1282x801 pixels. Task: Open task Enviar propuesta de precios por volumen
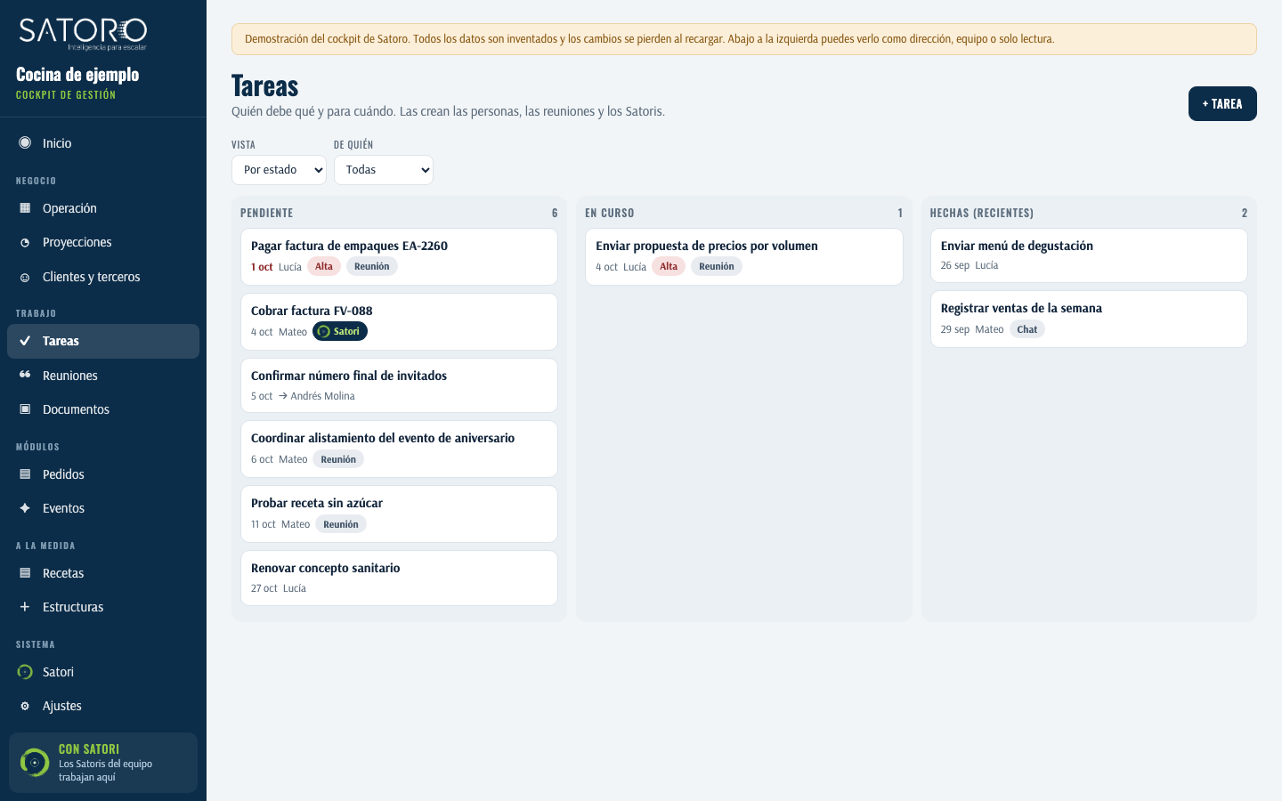pos(743,256)
